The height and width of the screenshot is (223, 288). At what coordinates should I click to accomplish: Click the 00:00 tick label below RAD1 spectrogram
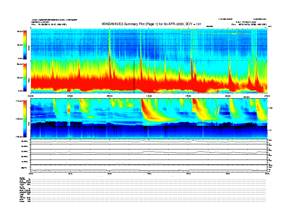[x=31, y=96]
